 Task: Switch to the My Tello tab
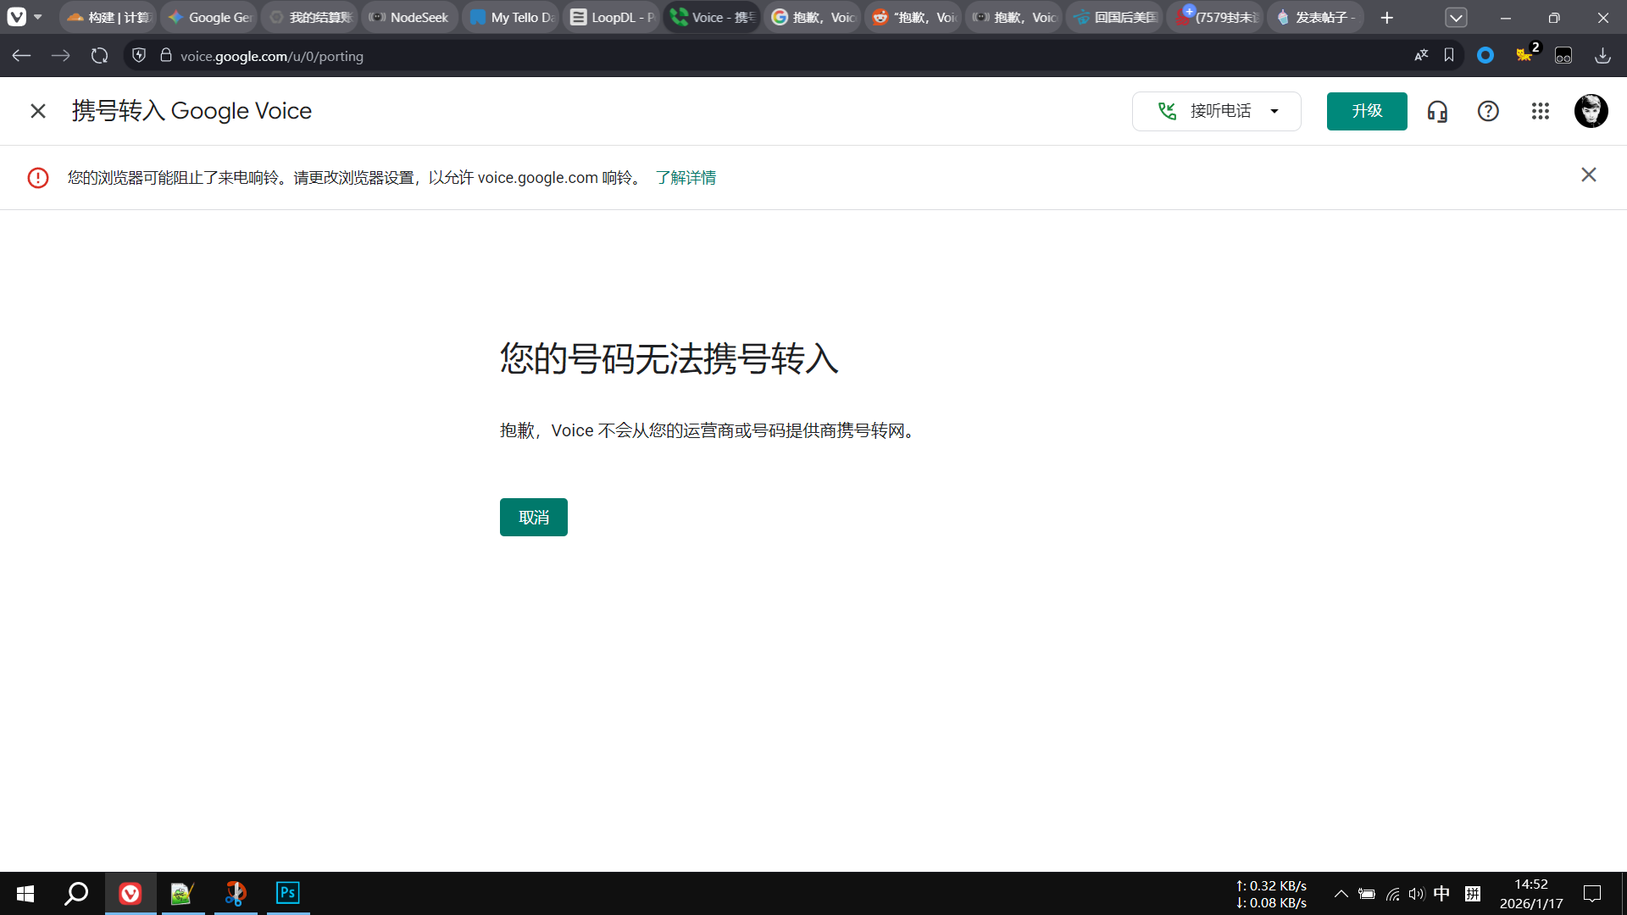(511, 17)
